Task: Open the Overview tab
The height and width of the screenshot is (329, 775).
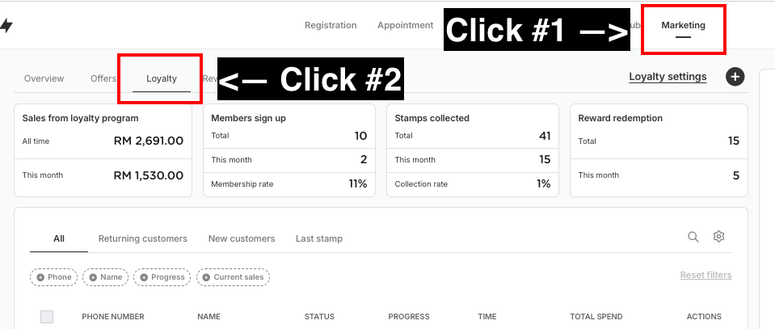Action: pos(44,78)
